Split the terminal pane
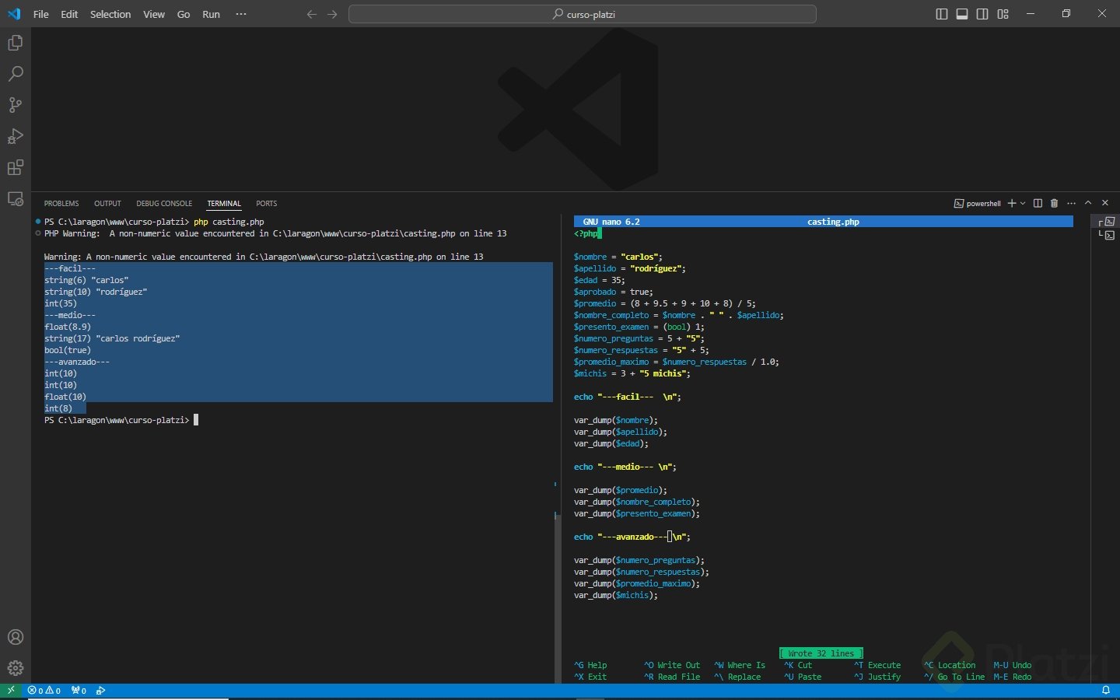Image resolution: width=1120 pixels, height=700 pixels. (1038, 203)
